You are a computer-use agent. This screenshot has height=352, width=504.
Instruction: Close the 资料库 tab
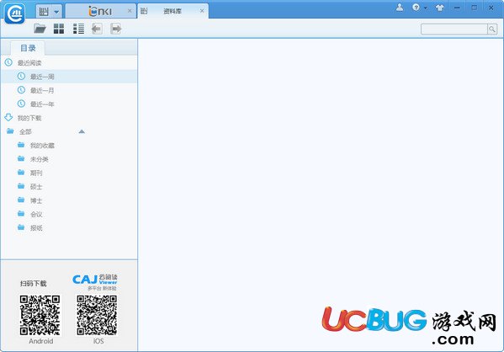(x=202, y=11)
